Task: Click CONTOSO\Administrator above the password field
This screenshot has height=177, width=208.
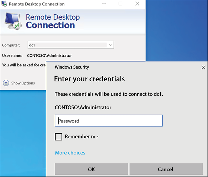Action: [83, 107]
